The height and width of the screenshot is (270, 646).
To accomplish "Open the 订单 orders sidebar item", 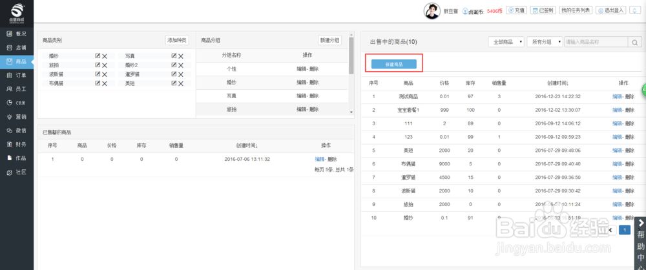I will 17,75.
